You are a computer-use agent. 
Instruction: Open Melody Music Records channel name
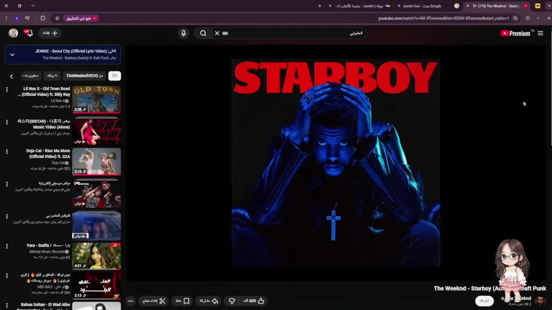coord(47,251)
